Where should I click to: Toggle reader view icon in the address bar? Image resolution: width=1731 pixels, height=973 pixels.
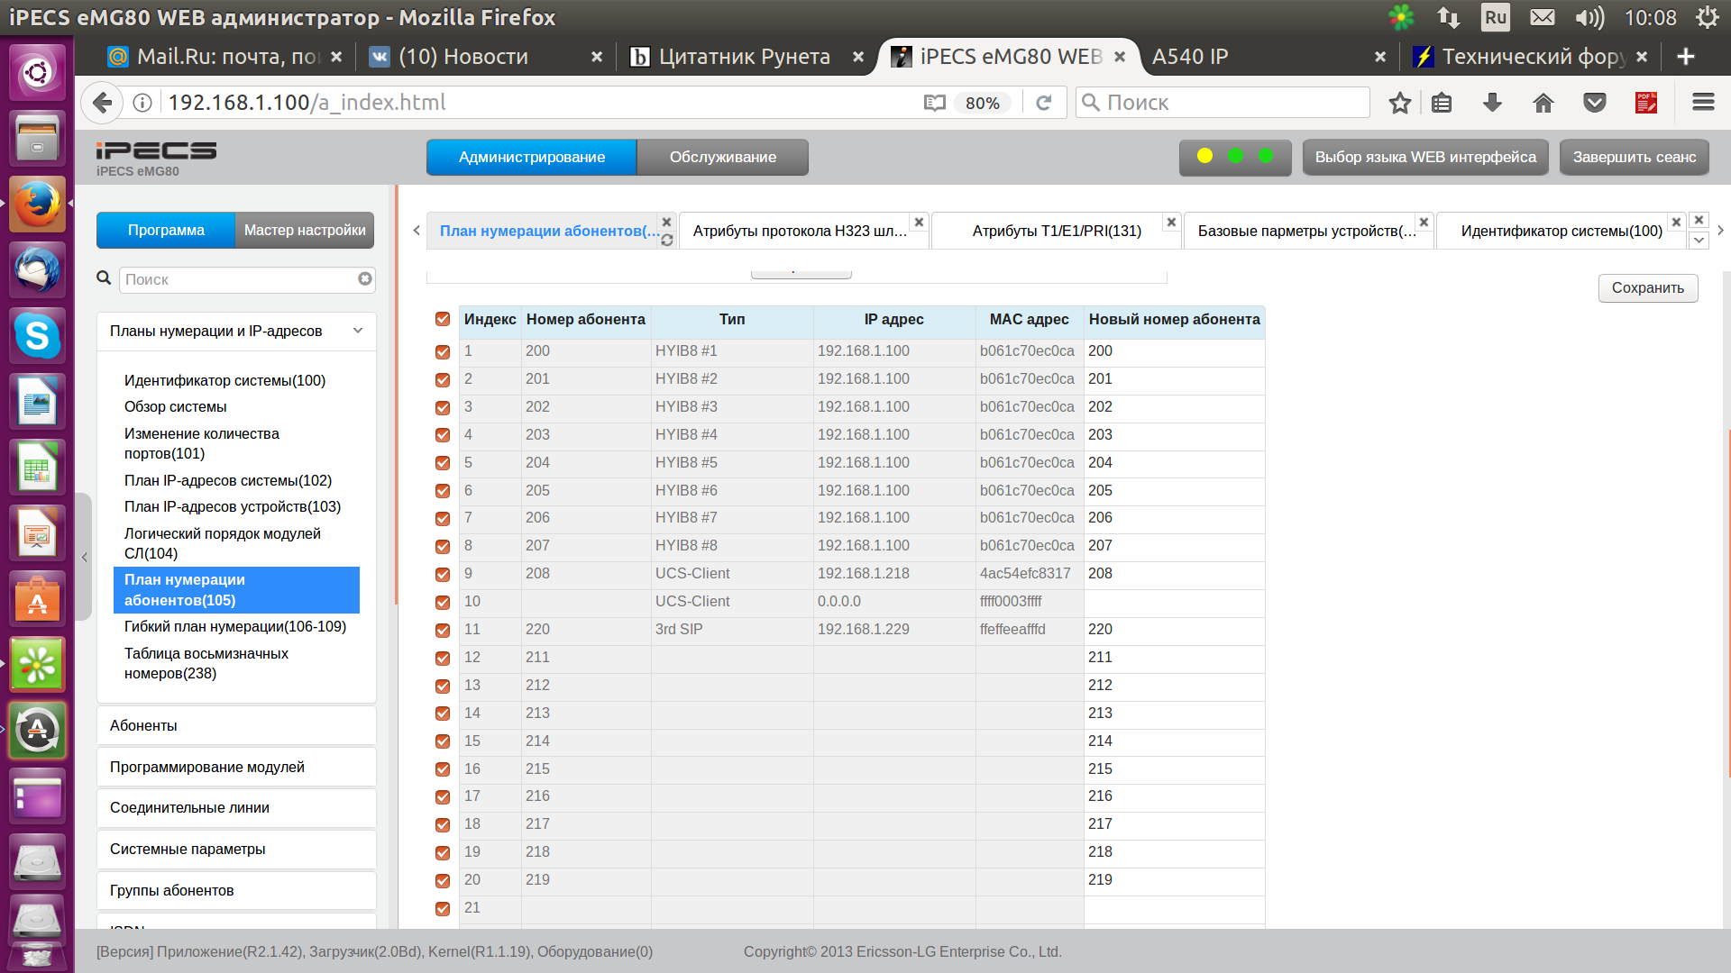935,103
